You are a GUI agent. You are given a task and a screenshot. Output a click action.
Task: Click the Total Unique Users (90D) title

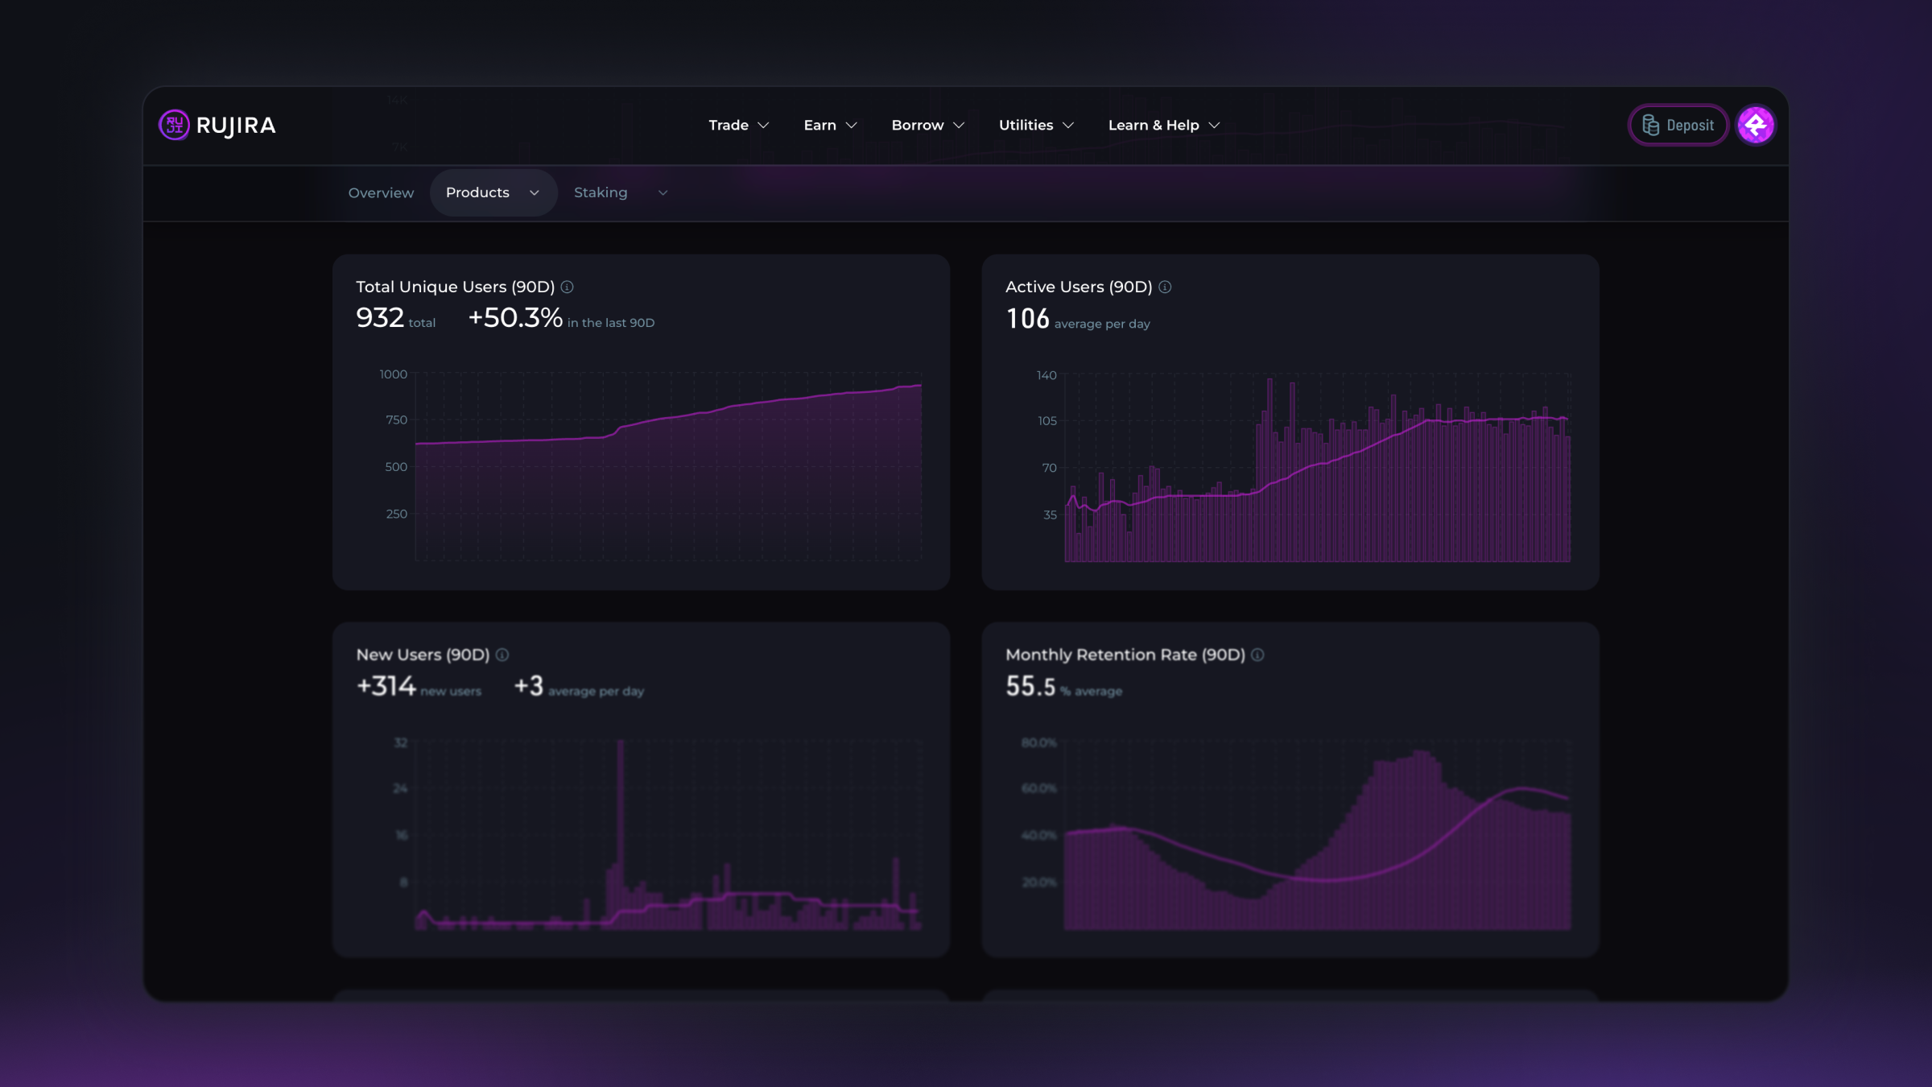point(455,287)
